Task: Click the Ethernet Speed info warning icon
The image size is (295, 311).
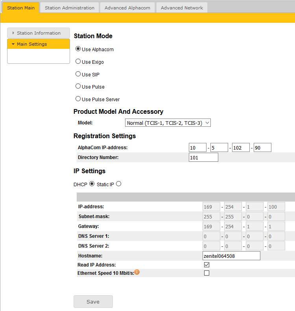Action: coord(137,272)
